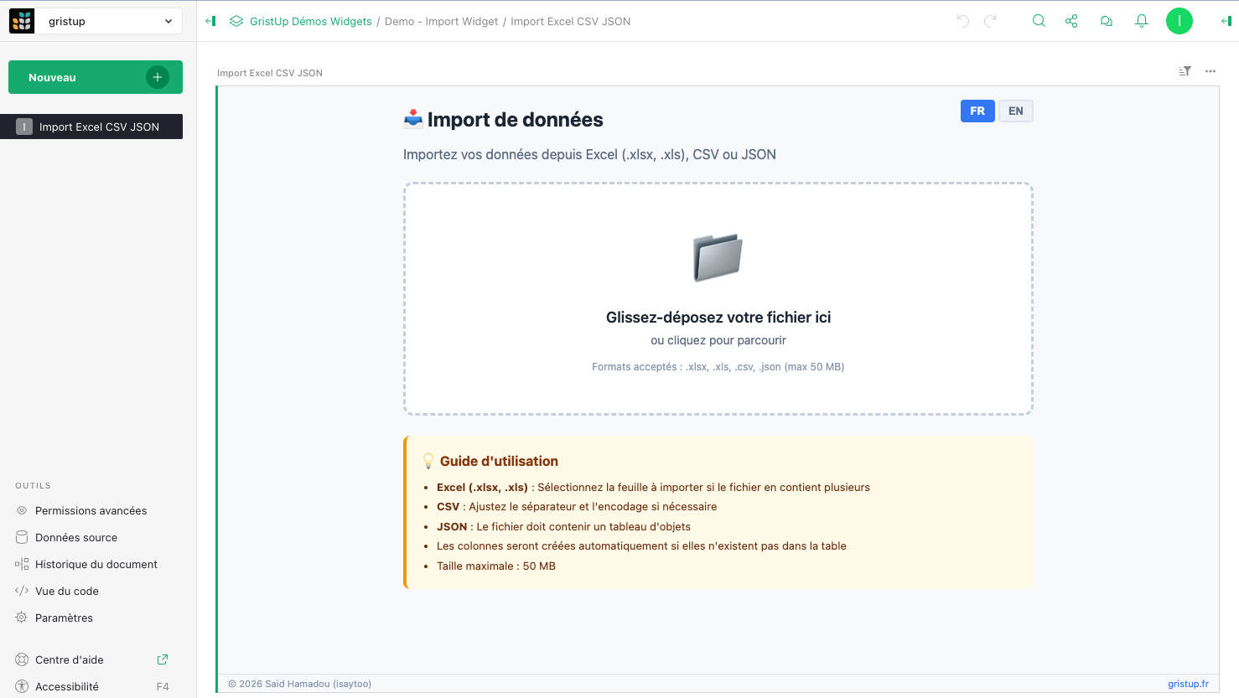Click the green user avatar

(1179, 21)
